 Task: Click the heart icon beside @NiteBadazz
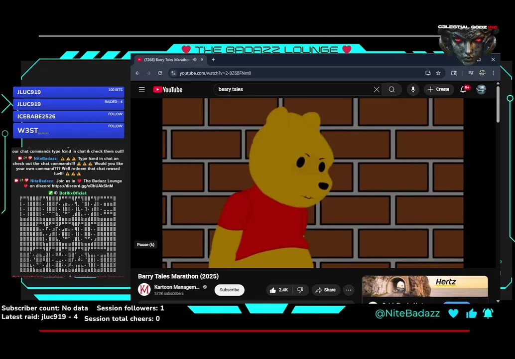click(x=453, y=313)
